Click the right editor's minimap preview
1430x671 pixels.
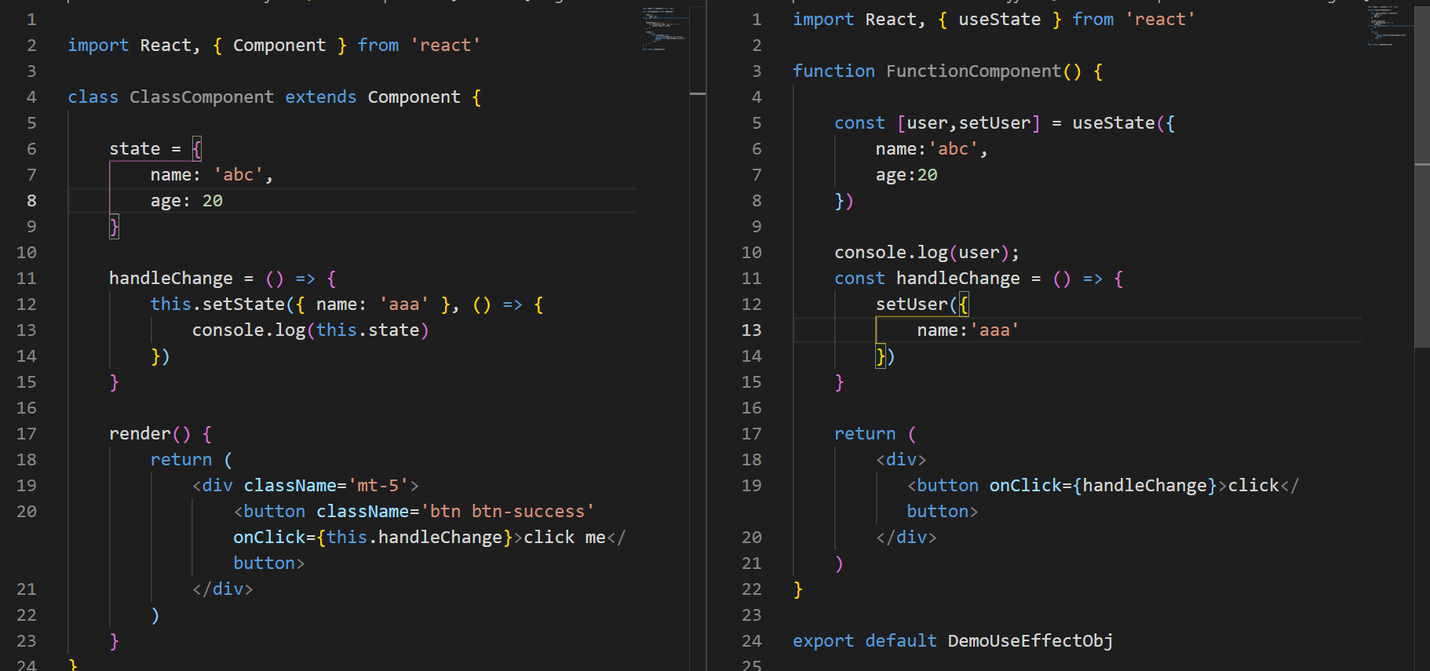pyautogui.click(x=1388, y=27)
